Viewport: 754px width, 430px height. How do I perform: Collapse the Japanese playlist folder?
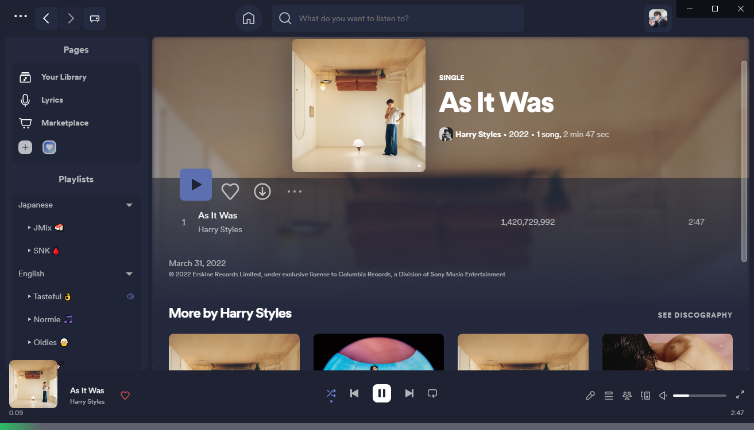[129, 205]
